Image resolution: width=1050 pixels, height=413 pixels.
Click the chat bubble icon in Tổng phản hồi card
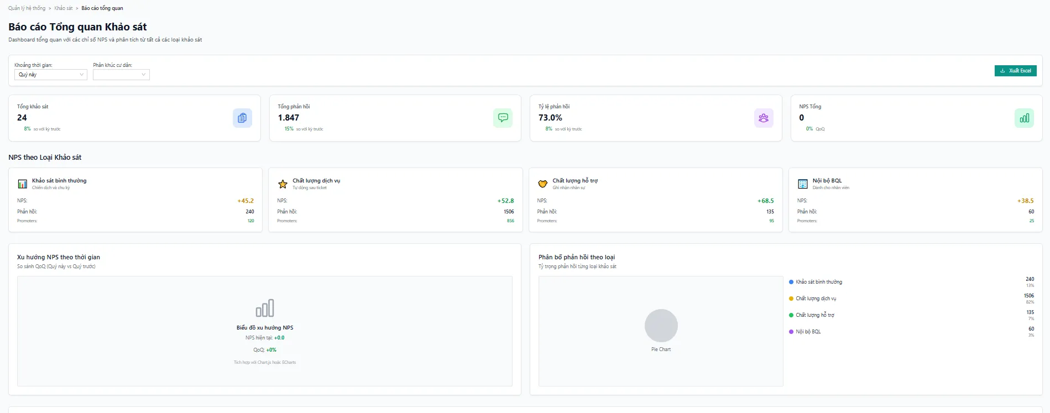coord(503,118)
